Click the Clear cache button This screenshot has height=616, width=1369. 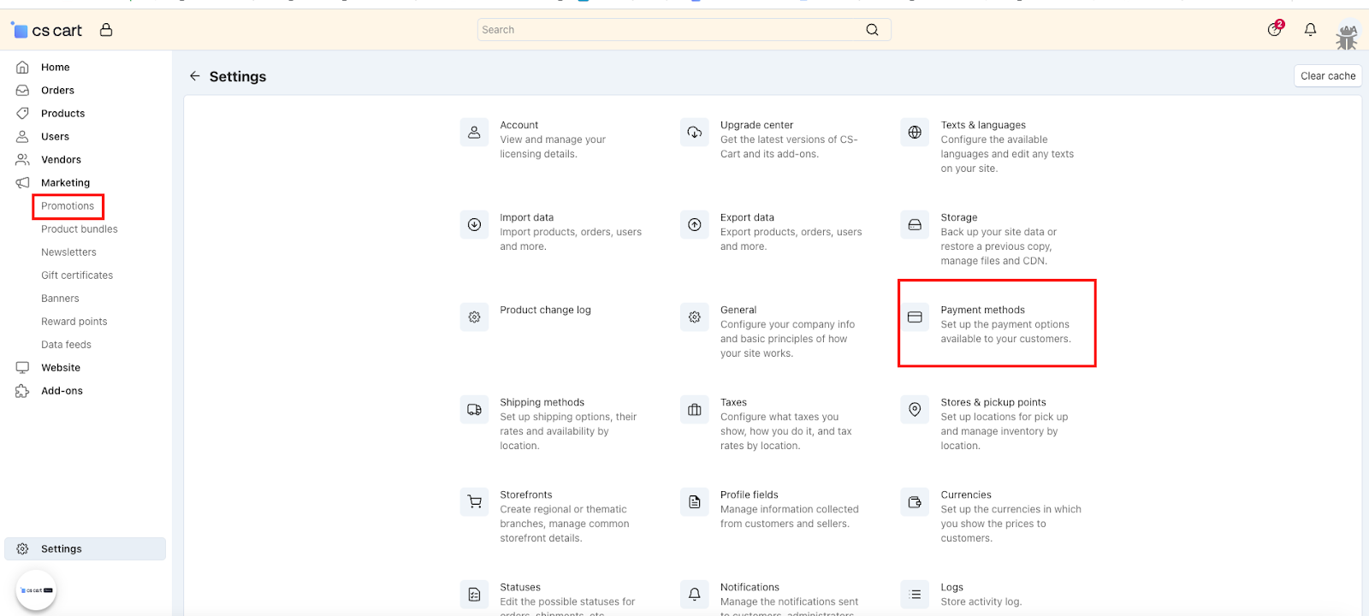point(1328,76)
